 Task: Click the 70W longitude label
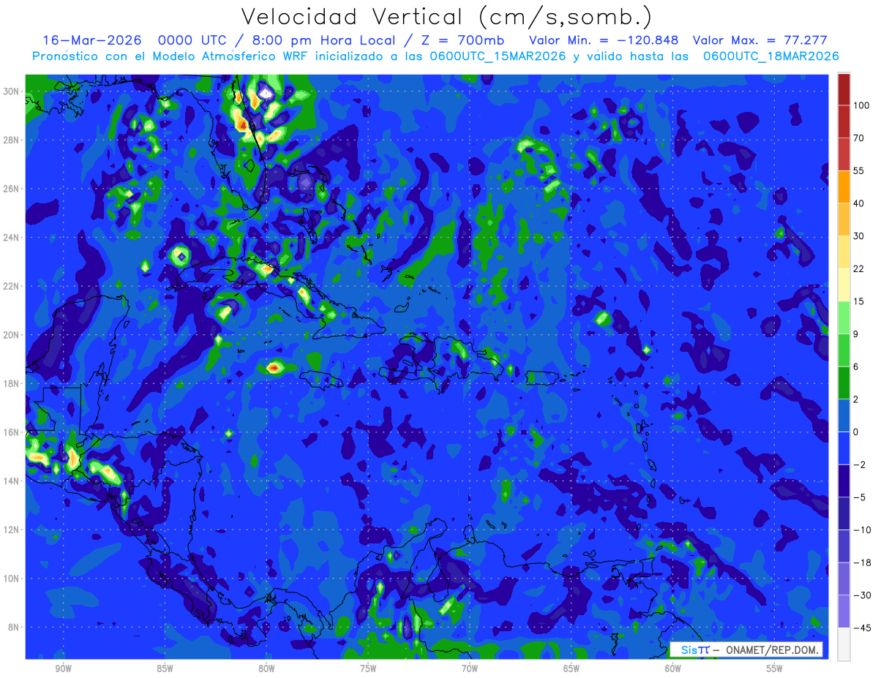coord(470,668)
